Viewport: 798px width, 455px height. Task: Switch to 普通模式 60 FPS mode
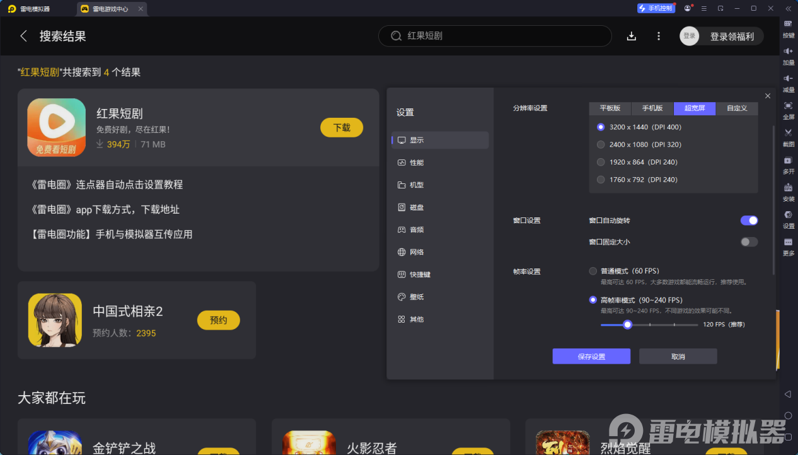click(x=593, y=270)
